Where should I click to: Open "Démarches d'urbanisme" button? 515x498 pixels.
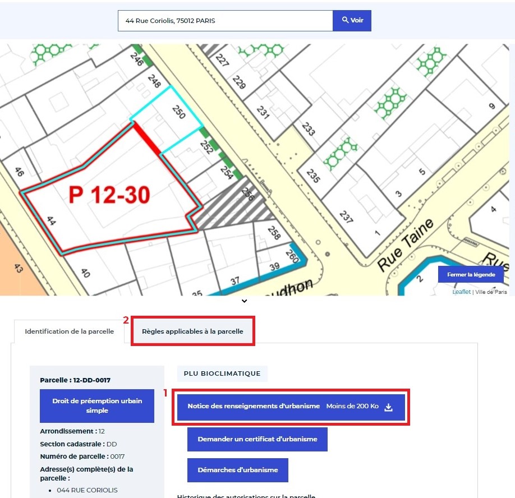[x=237, y=470]
